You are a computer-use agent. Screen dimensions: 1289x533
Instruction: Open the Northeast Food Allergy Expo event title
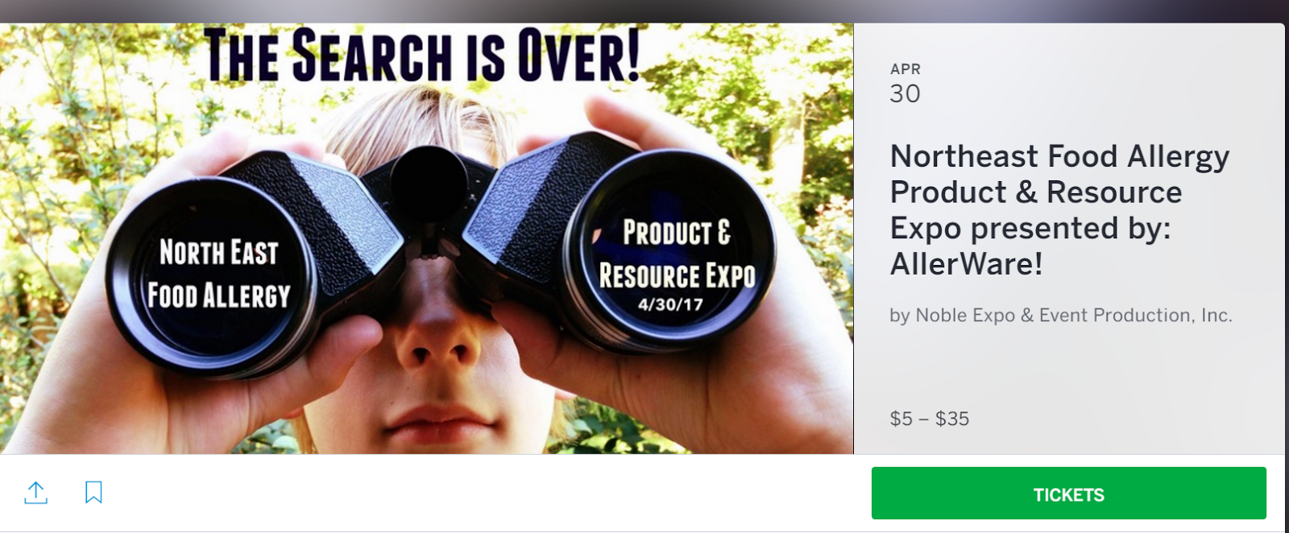click(x=1059, y=209)
